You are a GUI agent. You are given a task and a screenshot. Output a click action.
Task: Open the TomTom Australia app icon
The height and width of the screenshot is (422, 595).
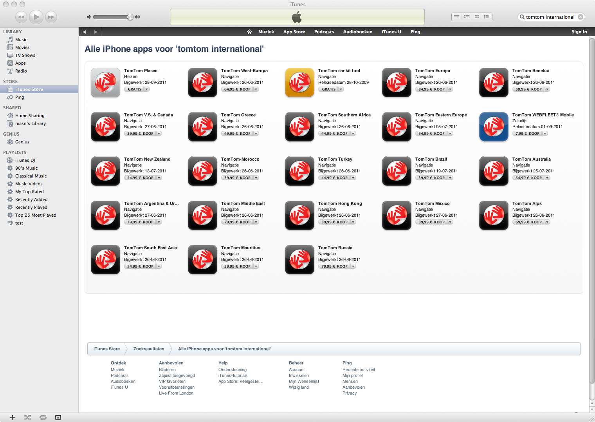tap(494, 171)
